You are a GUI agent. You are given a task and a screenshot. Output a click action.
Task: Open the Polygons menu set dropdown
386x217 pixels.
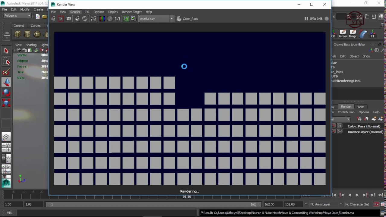[x=17, y=16]
